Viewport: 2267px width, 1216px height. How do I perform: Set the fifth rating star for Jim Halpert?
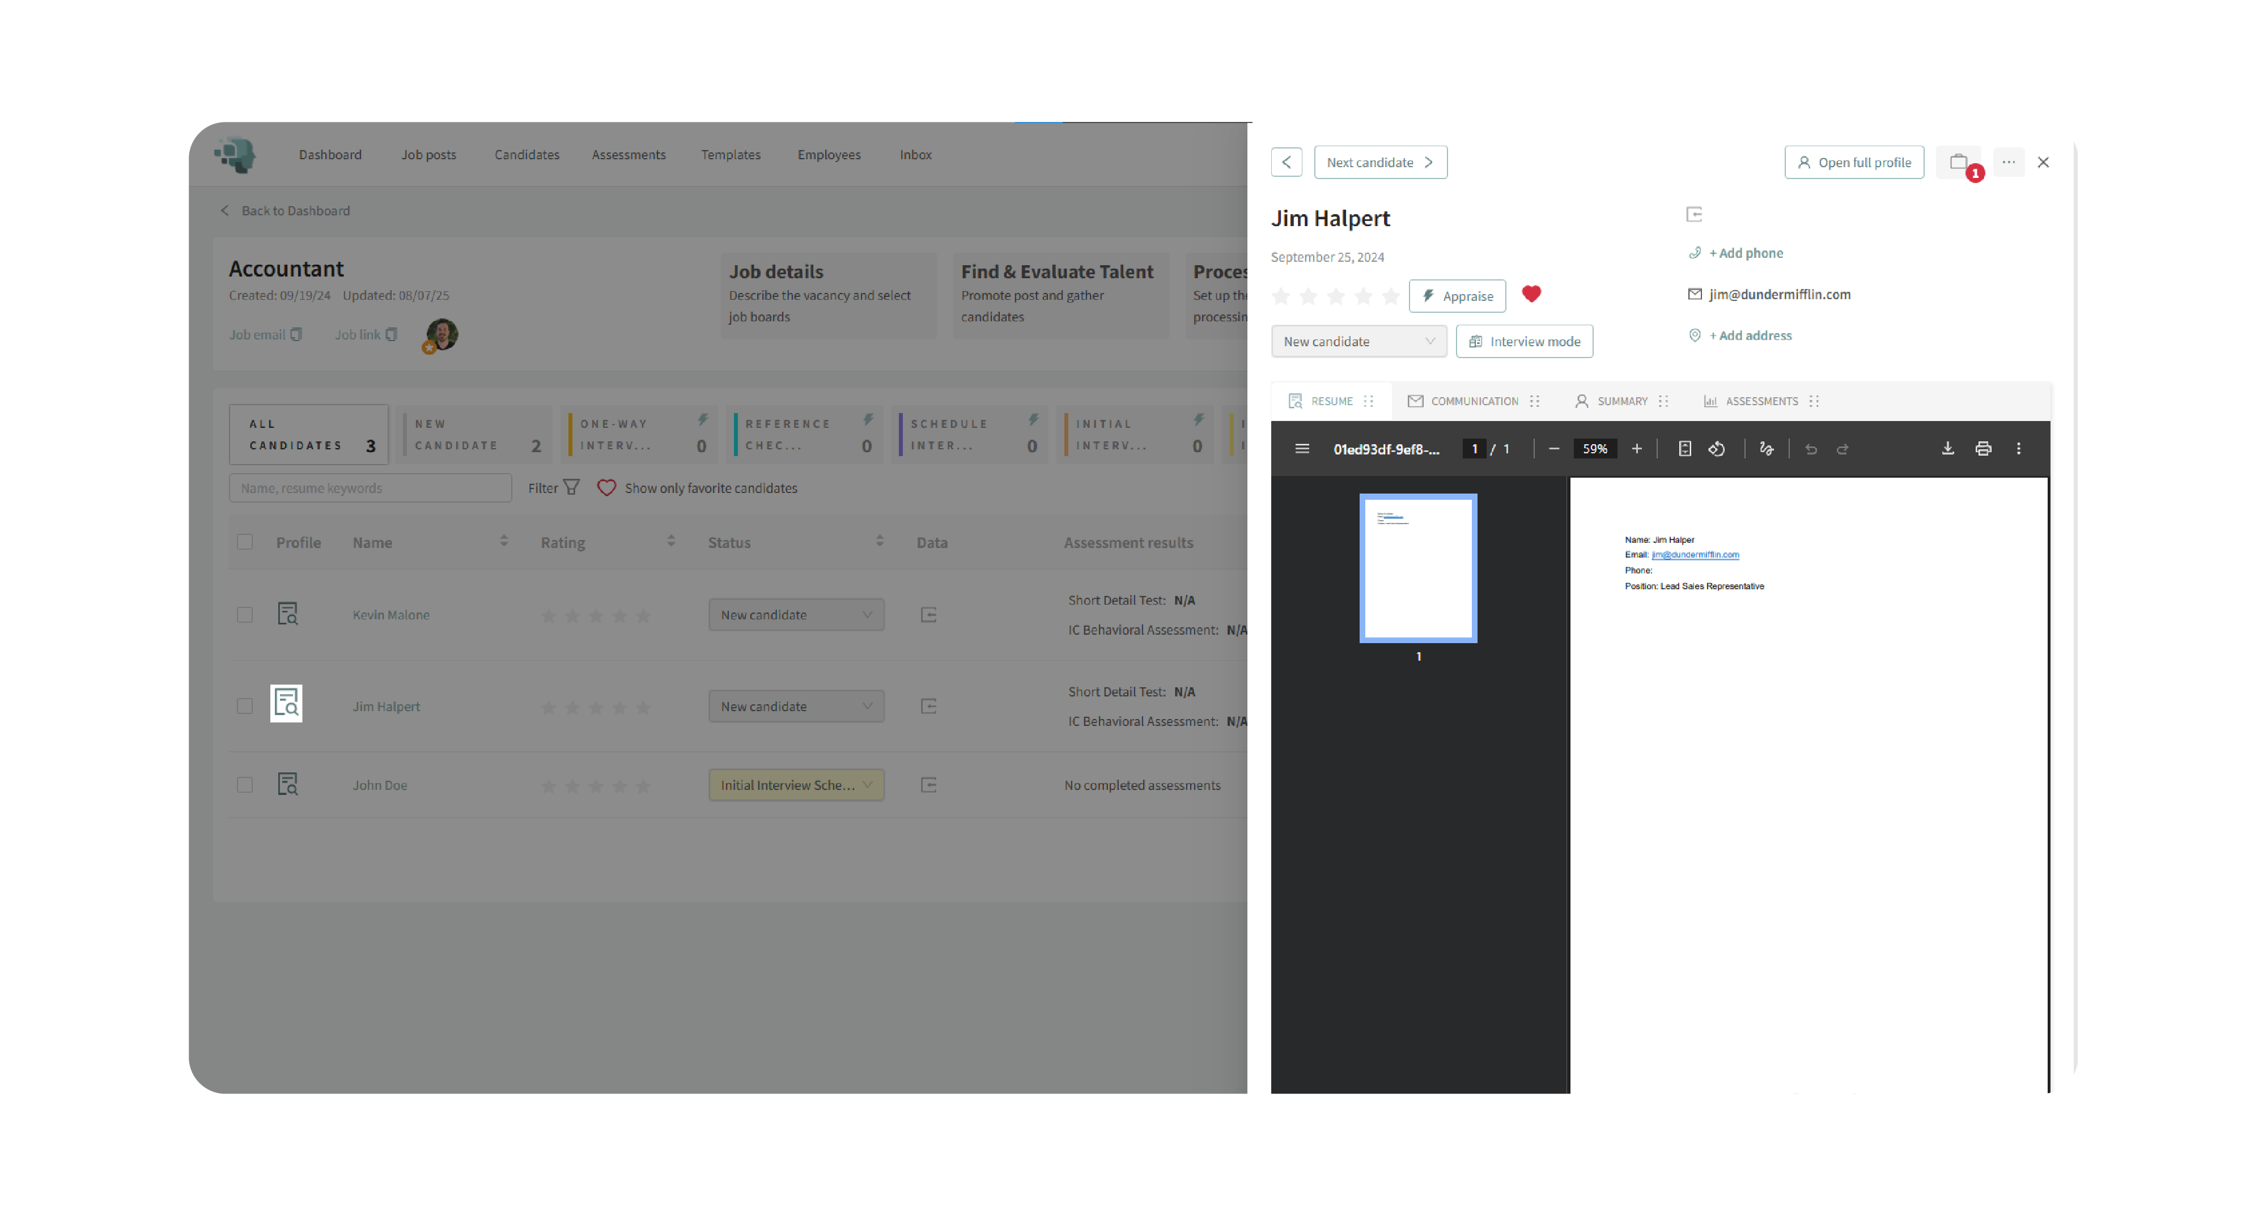pos(1390,296)
